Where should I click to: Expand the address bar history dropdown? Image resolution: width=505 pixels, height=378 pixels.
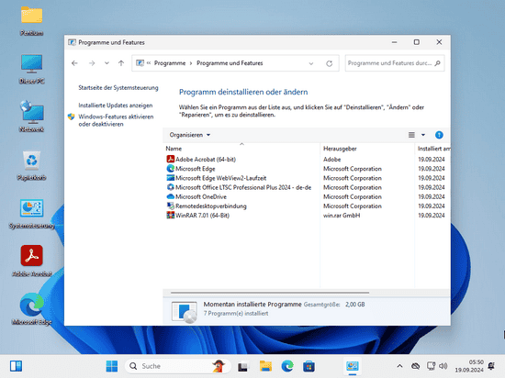[x=311, y=63]
